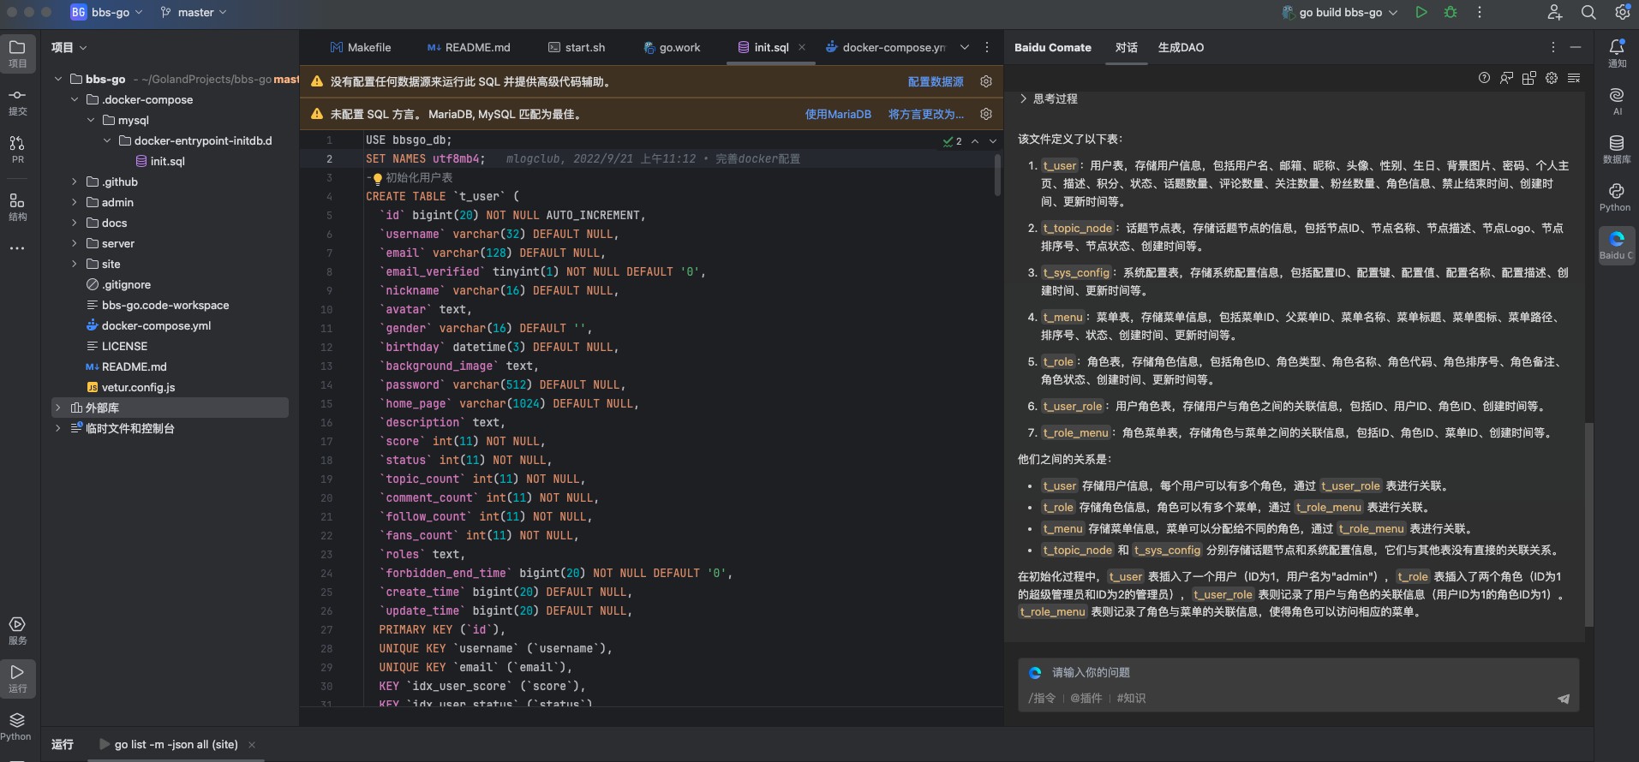
Task: Switch to the Makefile tab
Action: [360, 47]
